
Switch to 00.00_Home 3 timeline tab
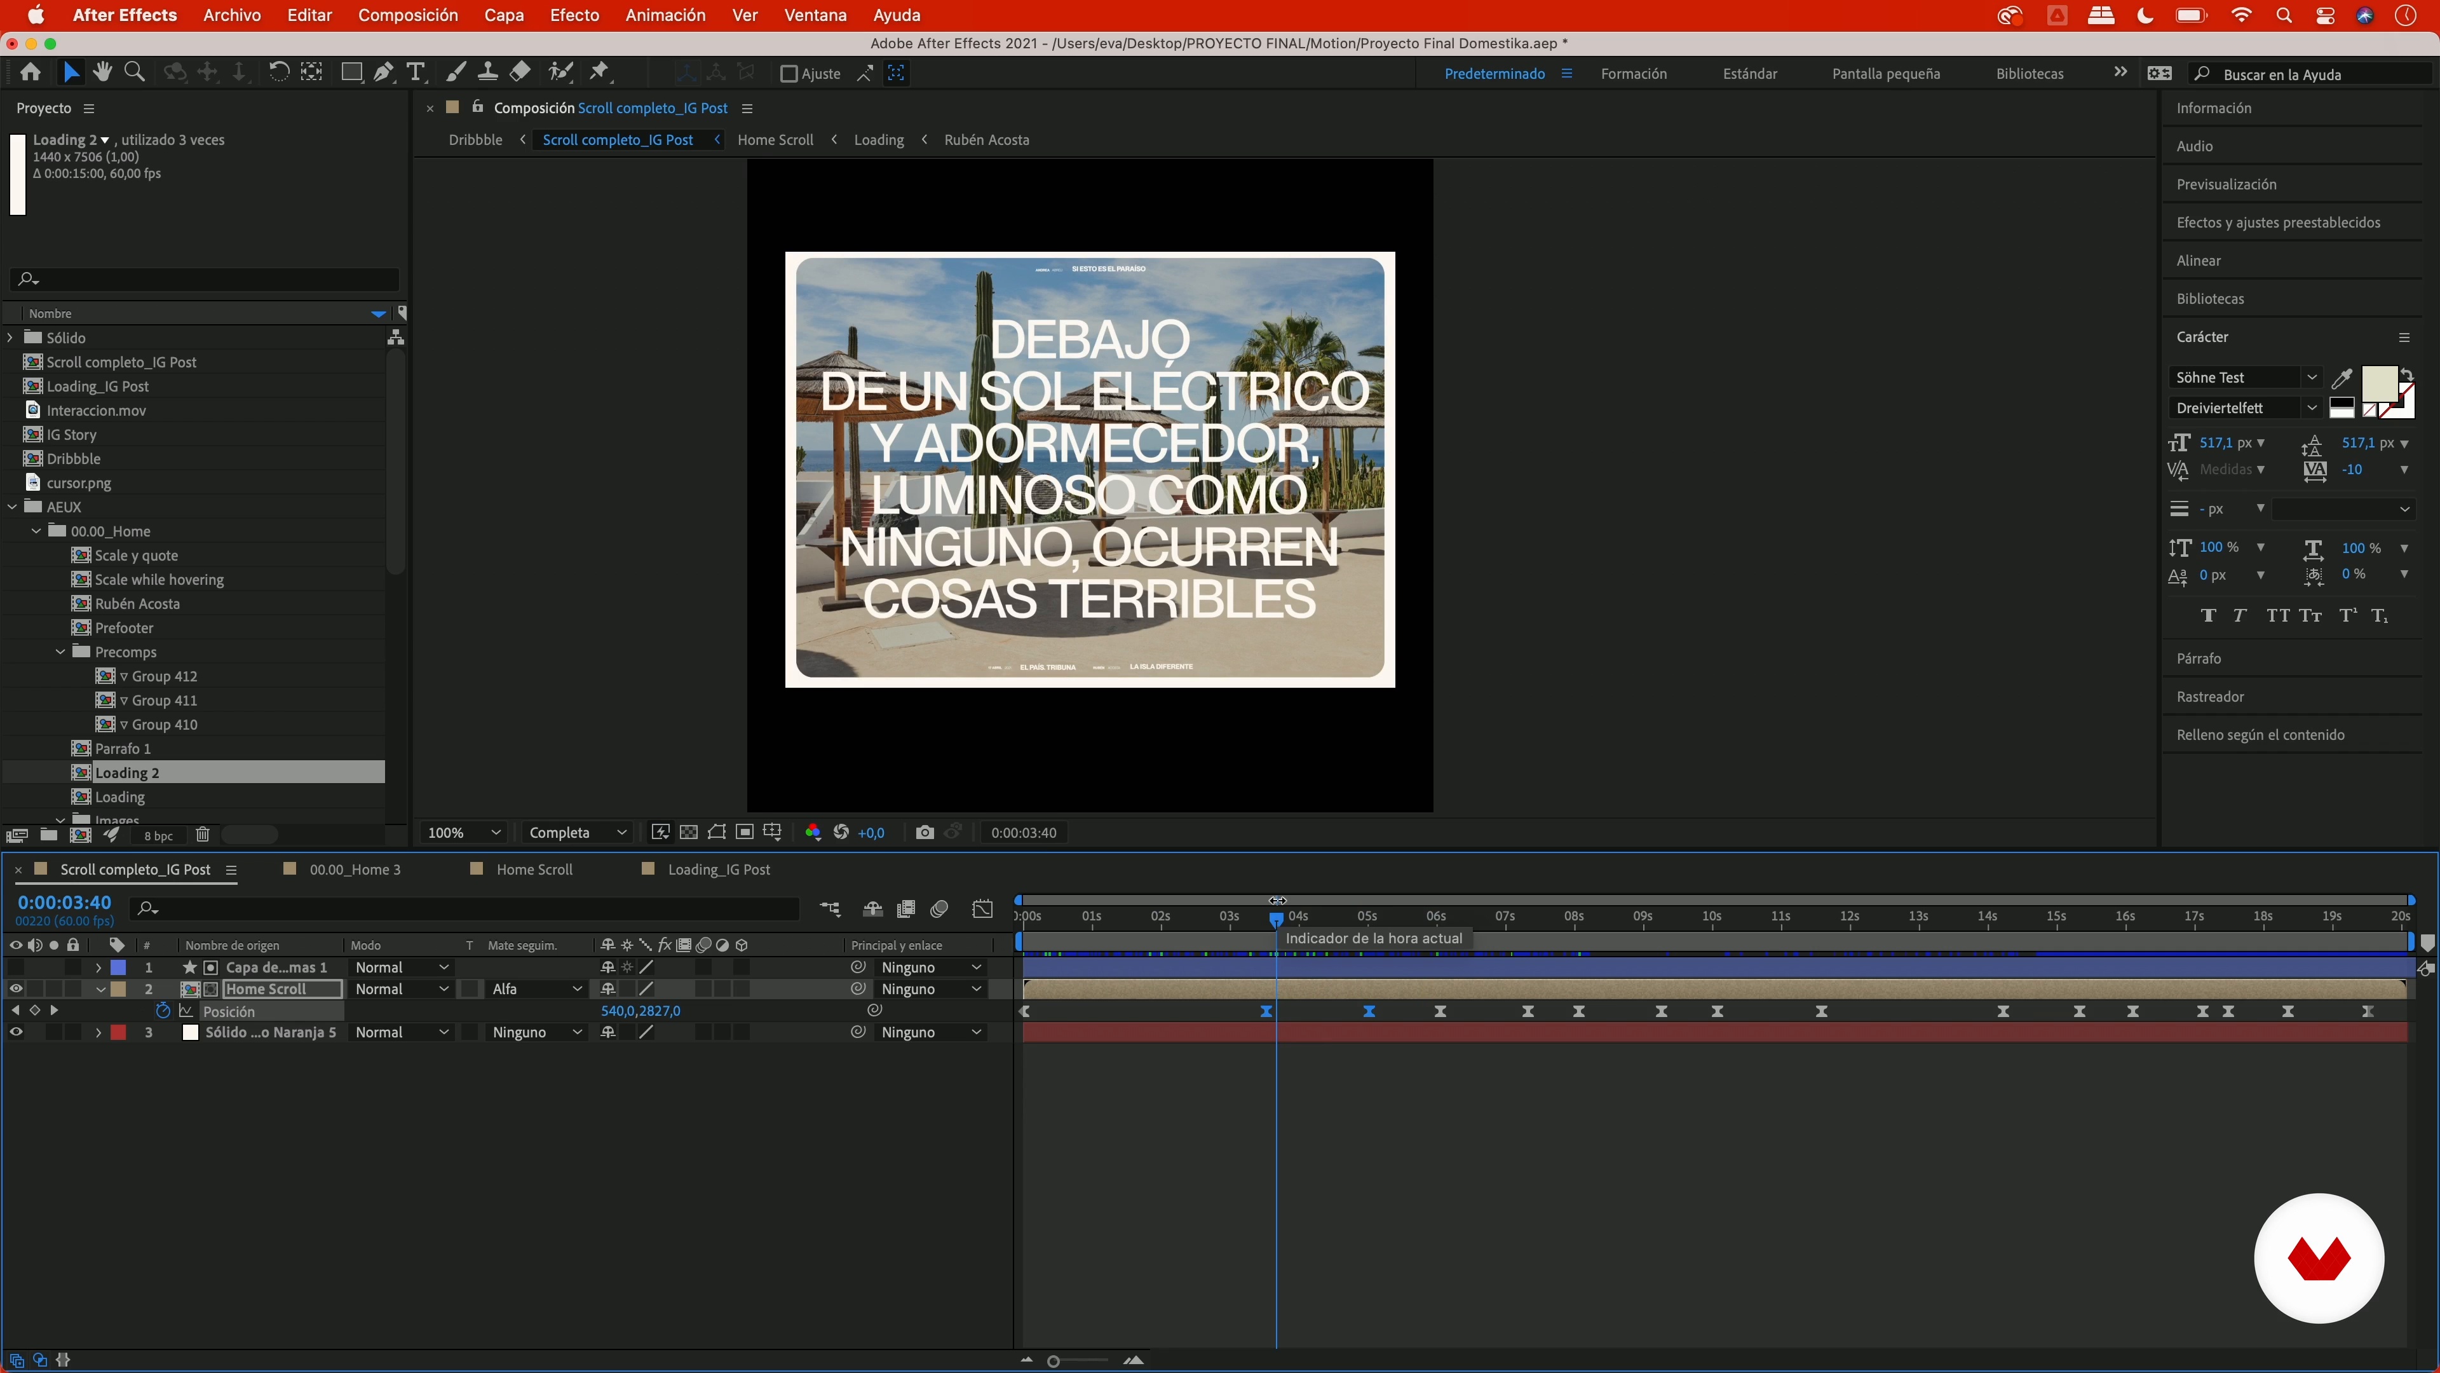point(355,869)
